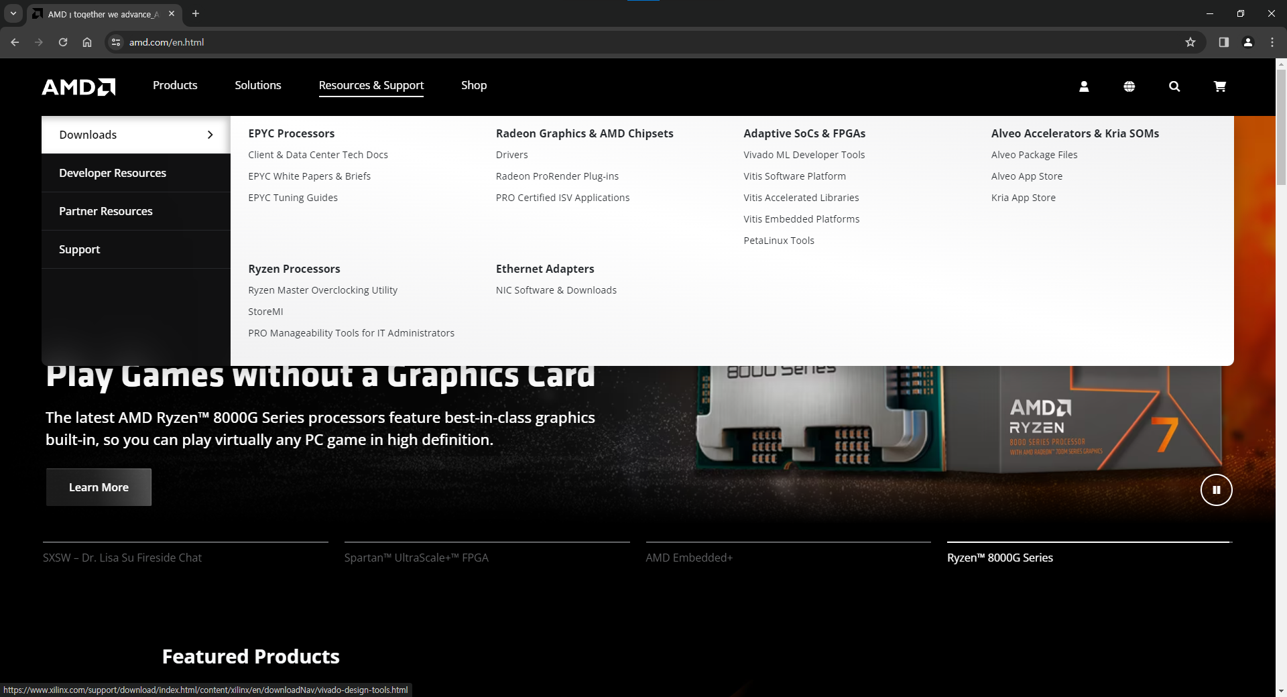Open Alveo Accelerators & Kria SOMs heading

(1075, 133)
